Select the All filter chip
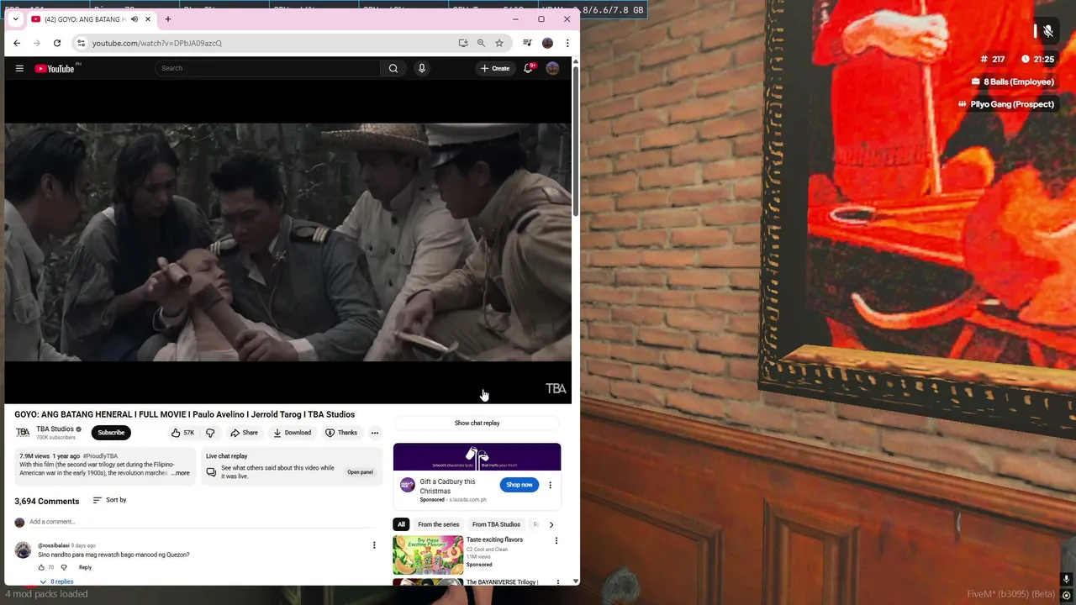 (x=401, y=524)
